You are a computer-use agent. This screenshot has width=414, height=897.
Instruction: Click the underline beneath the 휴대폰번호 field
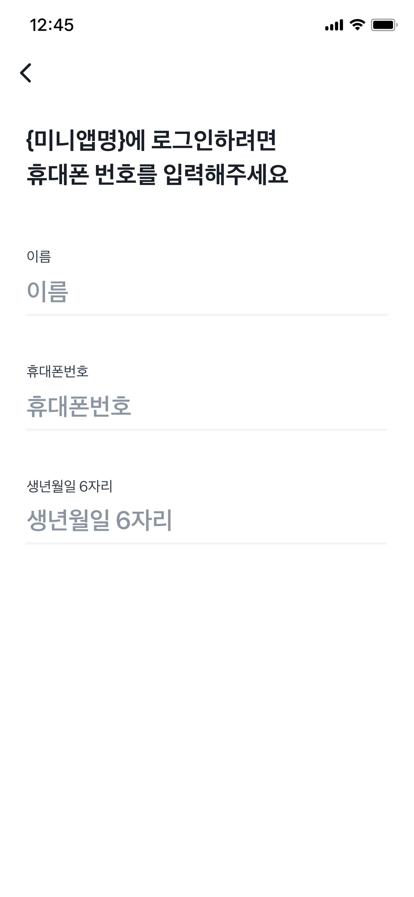coord(207,430)
